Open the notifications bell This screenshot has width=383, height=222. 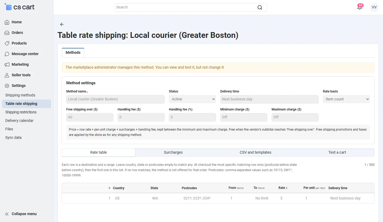coord(360,7)
